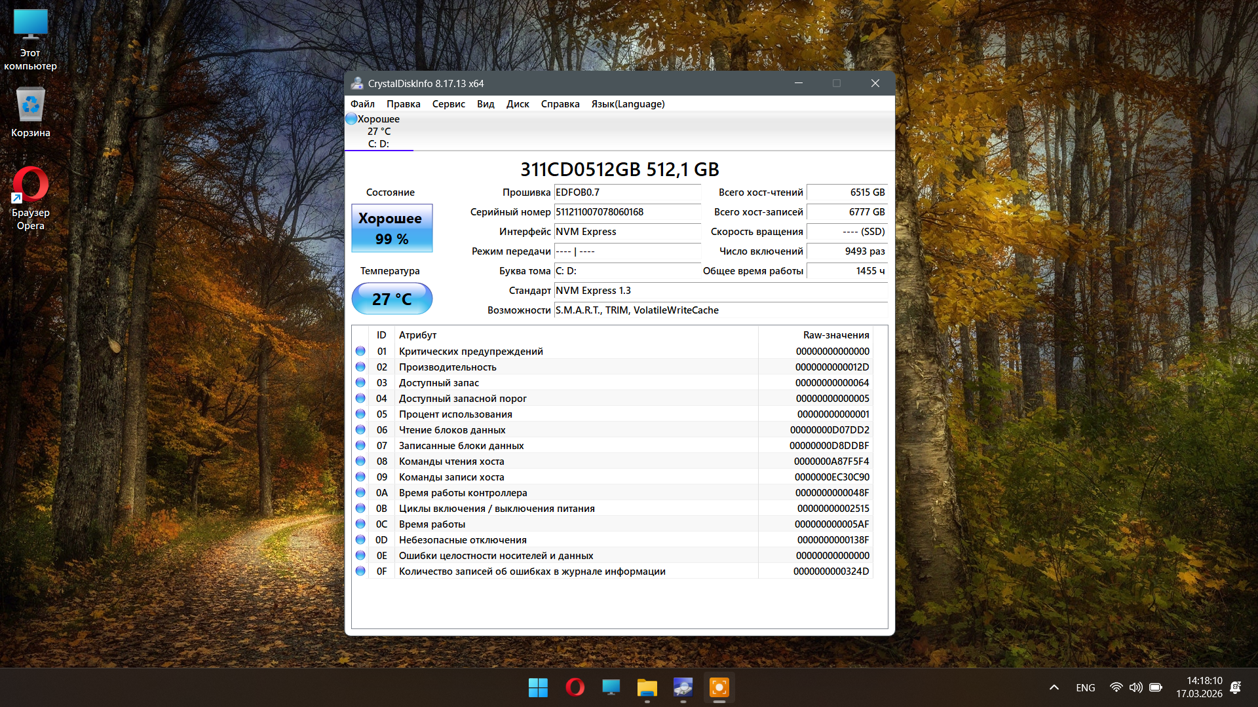Open the Язык(Language) menu
Screen dimensions: 1258x707
(628, 104)
